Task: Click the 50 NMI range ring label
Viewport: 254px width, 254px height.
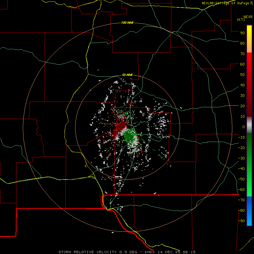Action: 127,75
